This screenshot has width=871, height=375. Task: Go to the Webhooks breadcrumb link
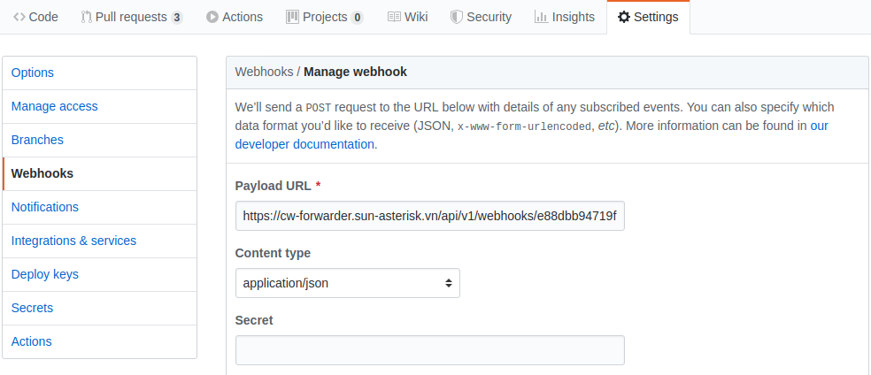264,72
